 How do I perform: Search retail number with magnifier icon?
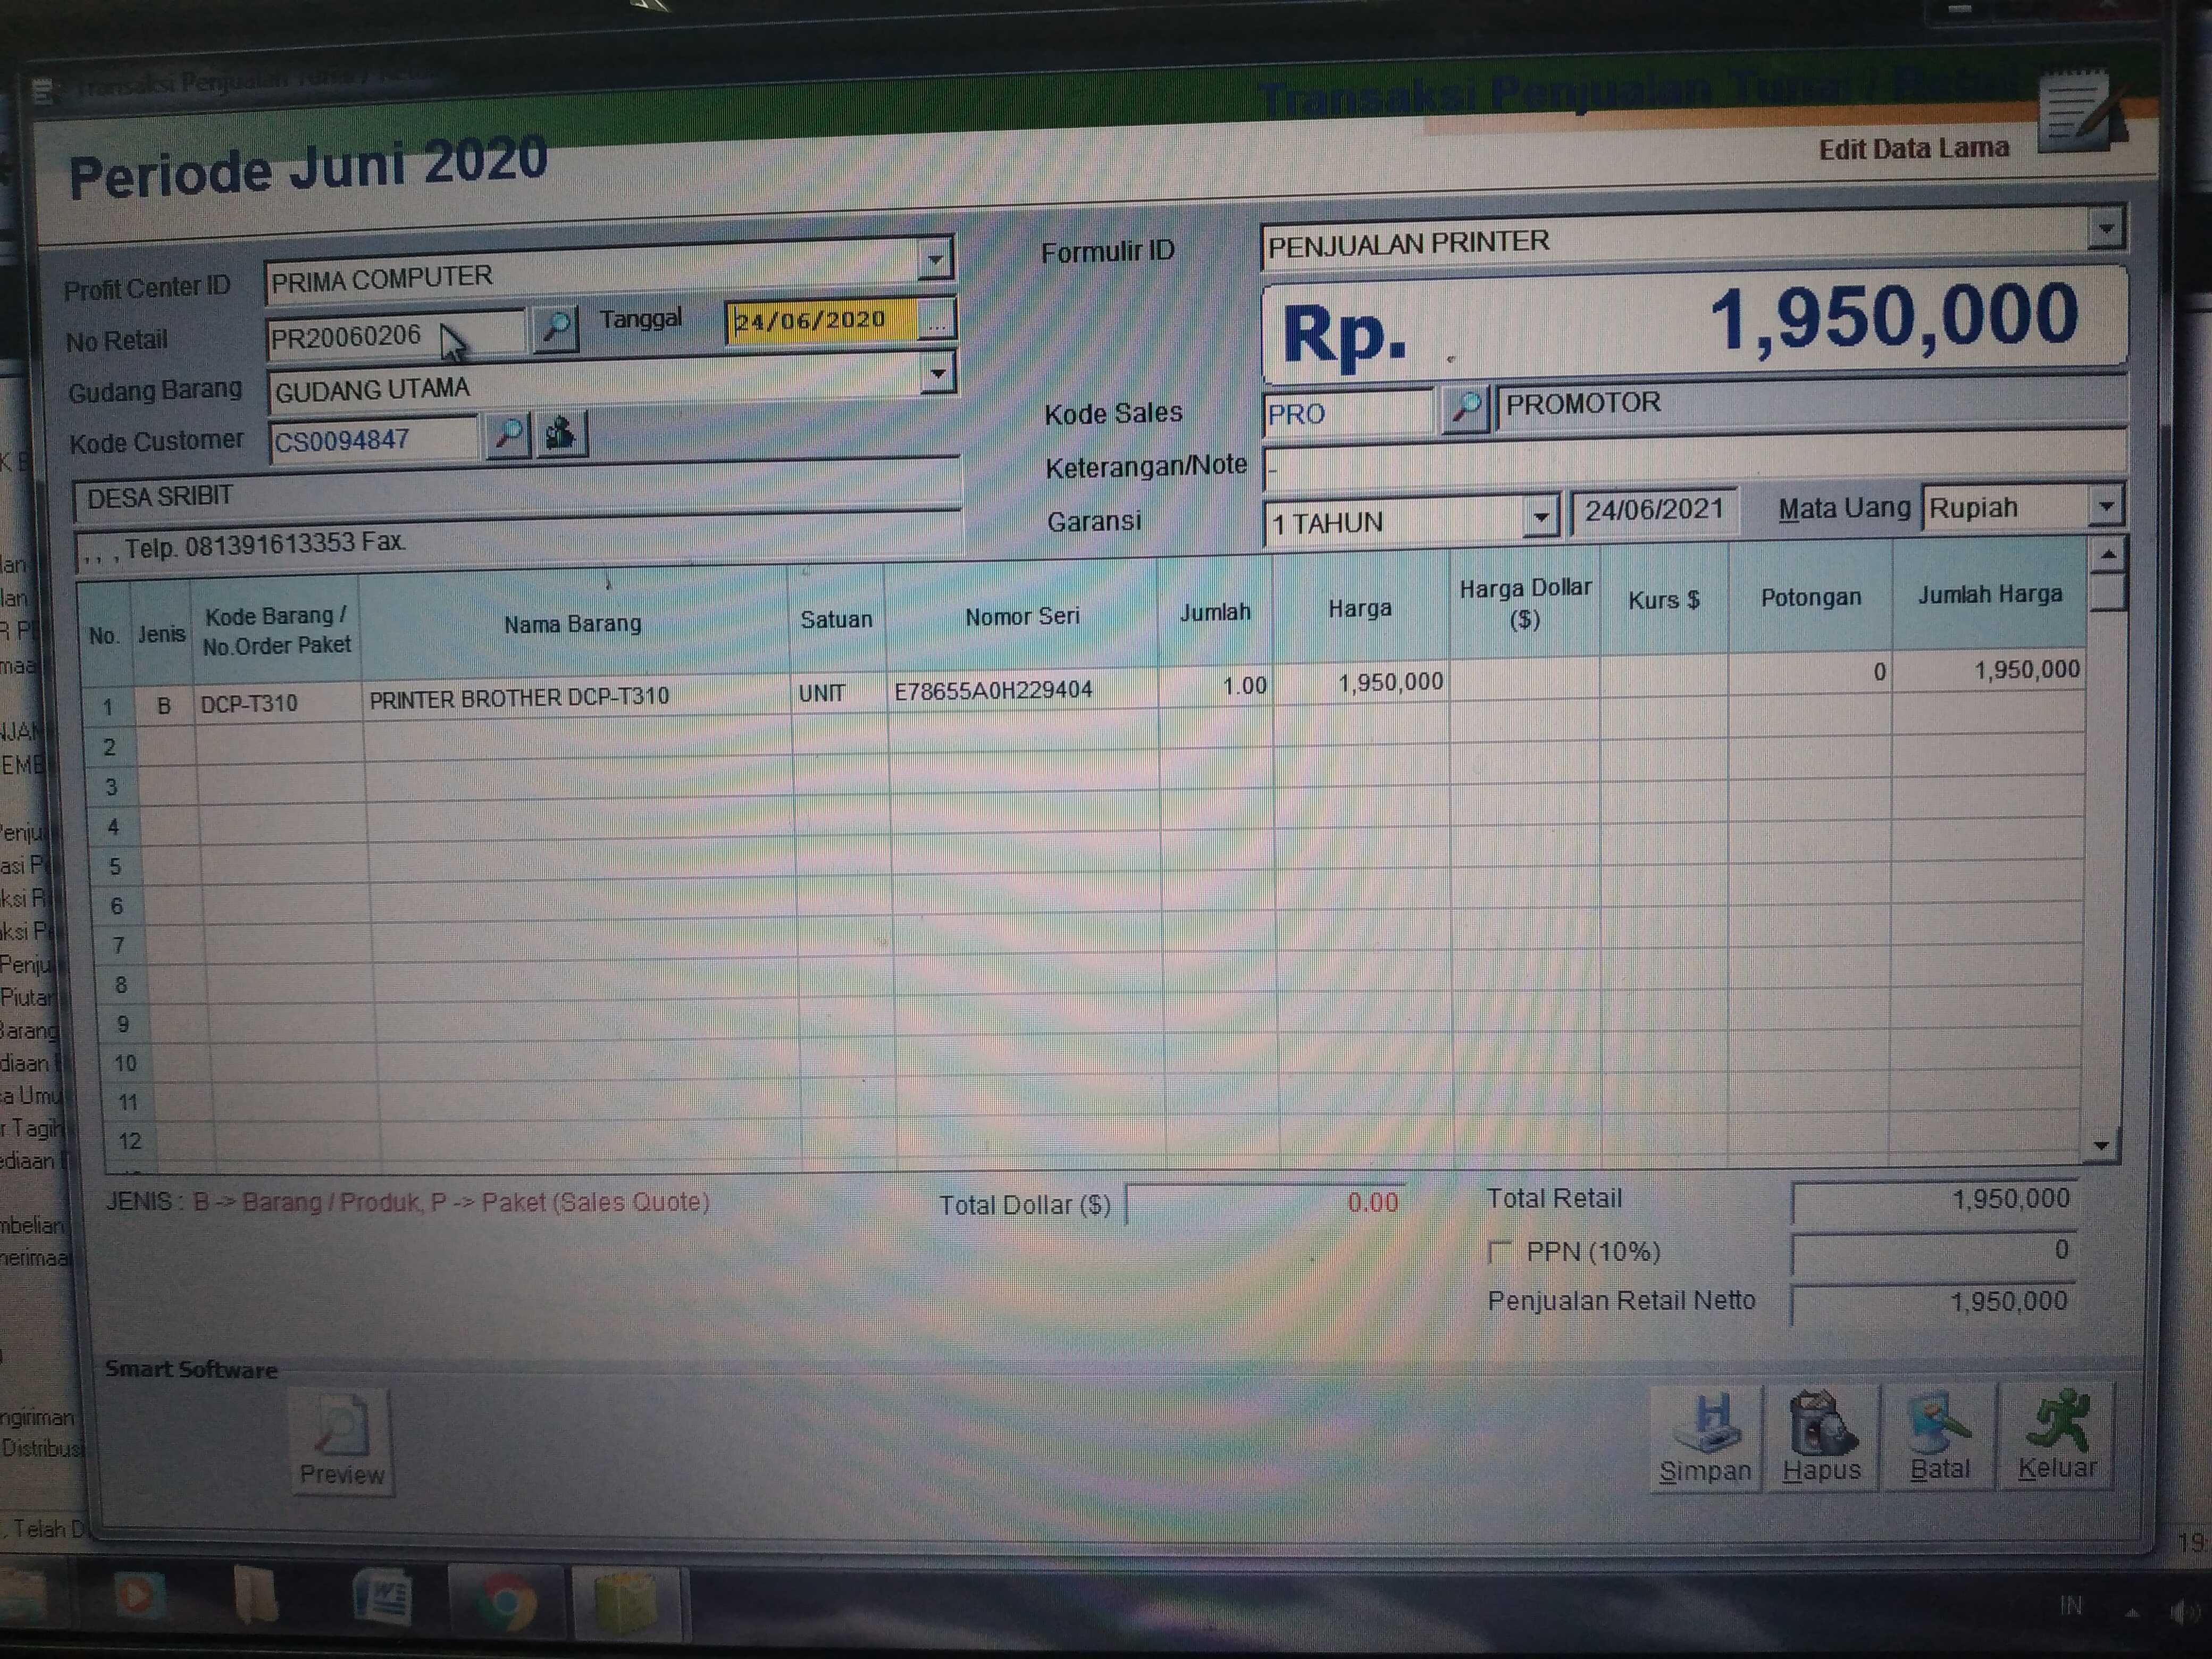pos(557,327)
